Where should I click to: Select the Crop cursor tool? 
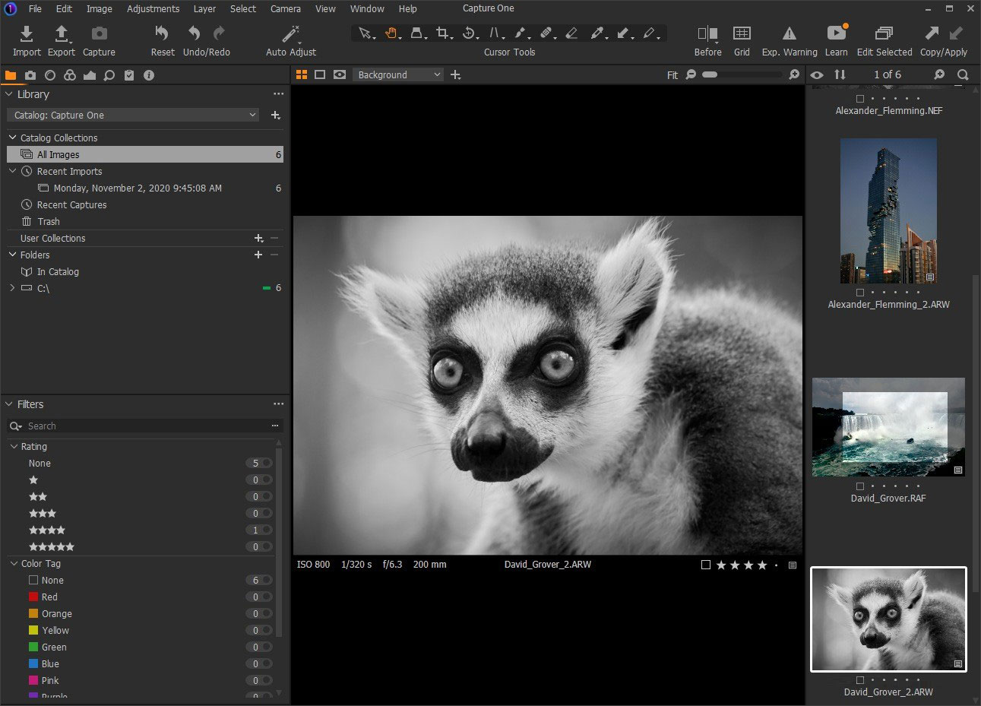coord(443,33)
